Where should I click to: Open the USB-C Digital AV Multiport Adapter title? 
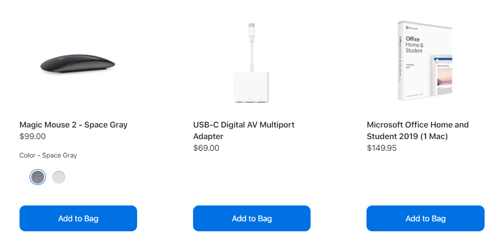coord(244,131)
